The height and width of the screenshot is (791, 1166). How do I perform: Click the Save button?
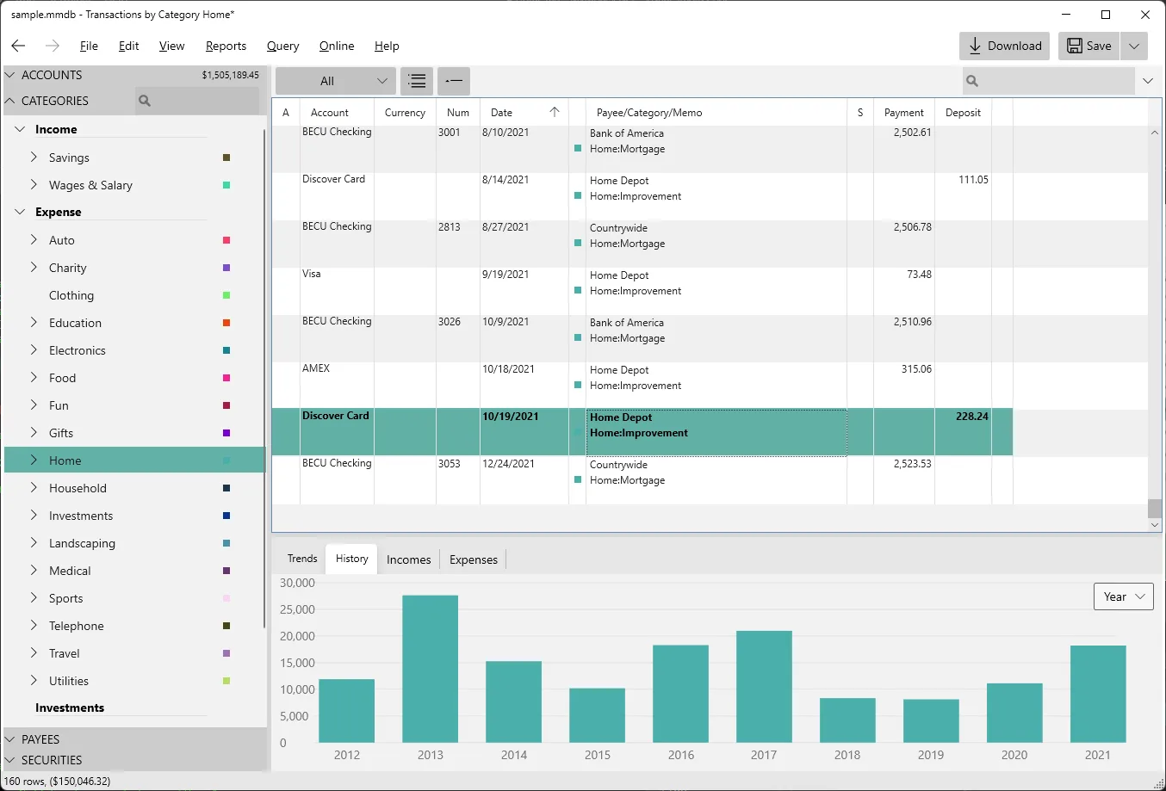click(x=1089, y=46)
